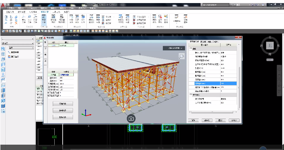The height and width of the screenshot is (150, 284).
Task: Open the first menu in the menu bar
Action: coord(11,8)
